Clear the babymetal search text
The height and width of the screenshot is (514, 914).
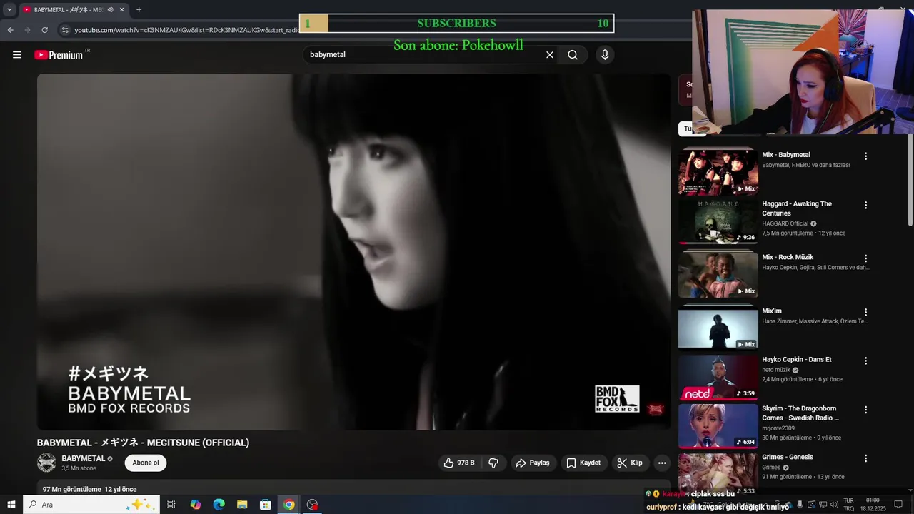coord(550,55)
